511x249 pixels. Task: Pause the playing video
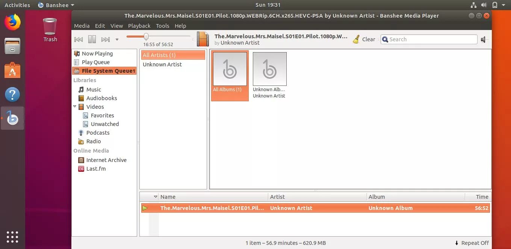[92, 39]
